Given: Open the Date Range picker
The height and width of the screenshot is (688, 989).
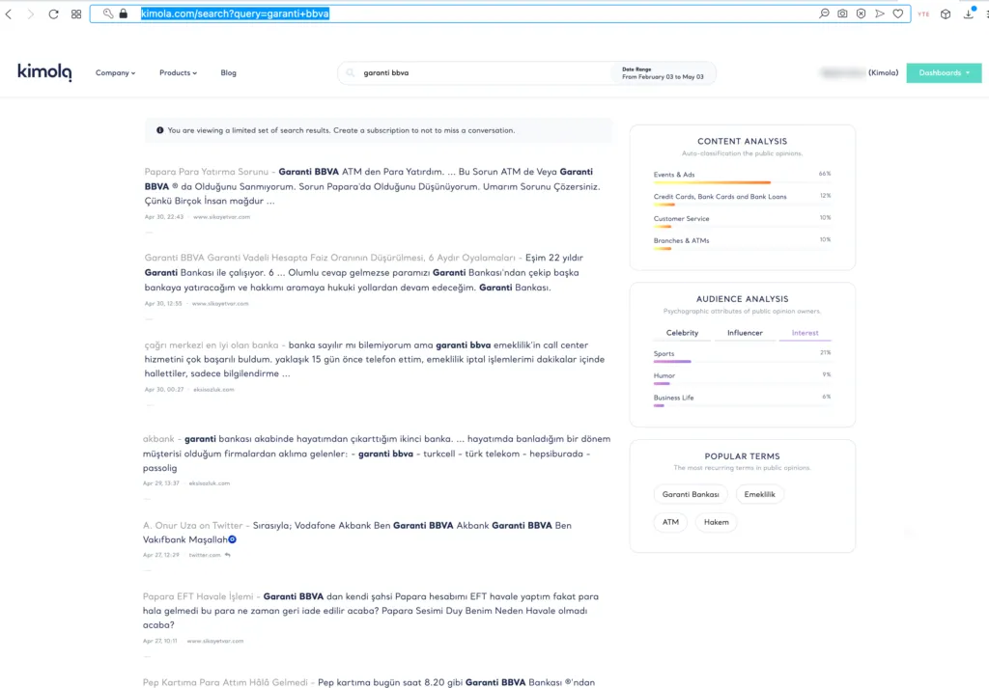Looking at the screenshot, I should click(663, 73).
